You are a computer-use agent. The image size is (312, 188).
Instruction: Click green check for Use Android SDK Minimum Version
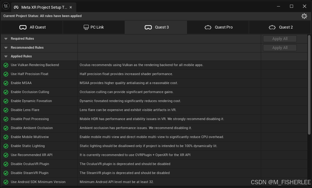click(x=6, y=182)
